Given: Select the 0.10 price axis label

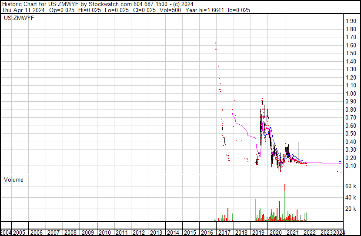Looking at the screenshot, I should [x=351, y=166].
